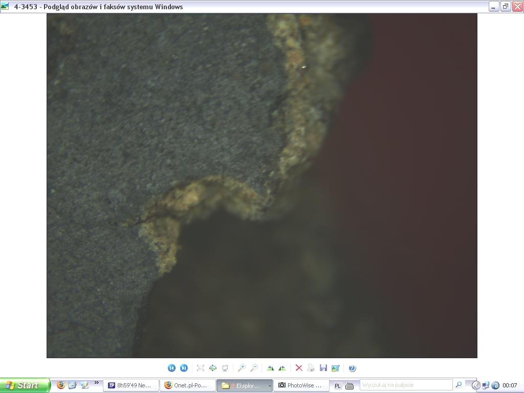The width and height of the screenshot is (524, 393).
Task: Rotate the image counterclockwise
Action: click(282, 368)
